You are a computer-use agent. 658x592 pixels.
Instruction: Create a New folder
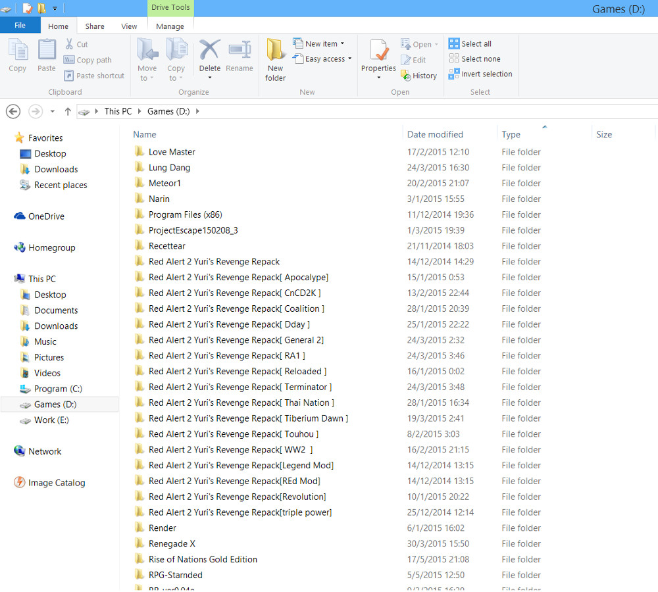click(x=275, y=60)
